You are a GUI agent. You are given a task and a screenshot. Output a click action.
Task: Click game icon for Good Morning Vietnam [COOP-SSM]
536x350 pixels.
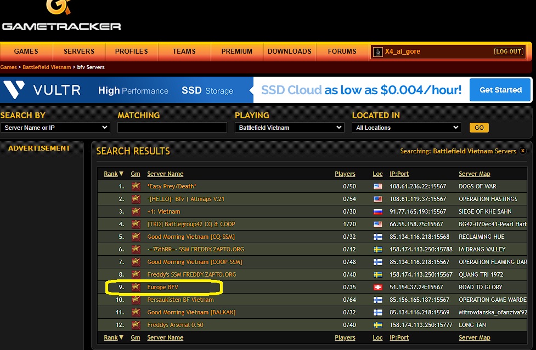click(x=136, y=262)
